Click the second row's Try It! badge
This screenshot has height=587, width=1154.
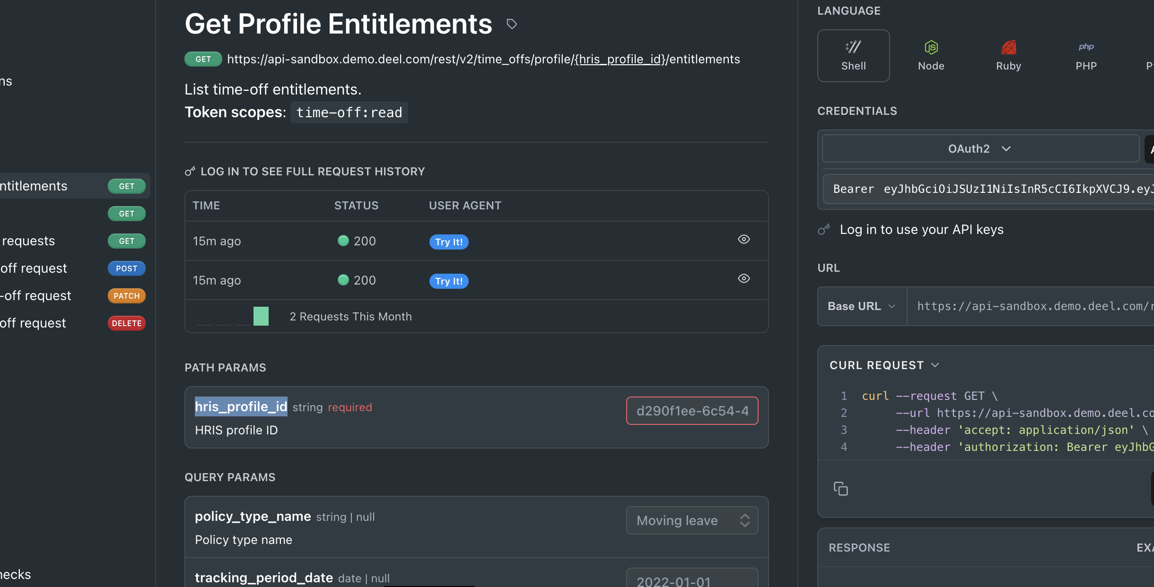click(x=449, y=281)
